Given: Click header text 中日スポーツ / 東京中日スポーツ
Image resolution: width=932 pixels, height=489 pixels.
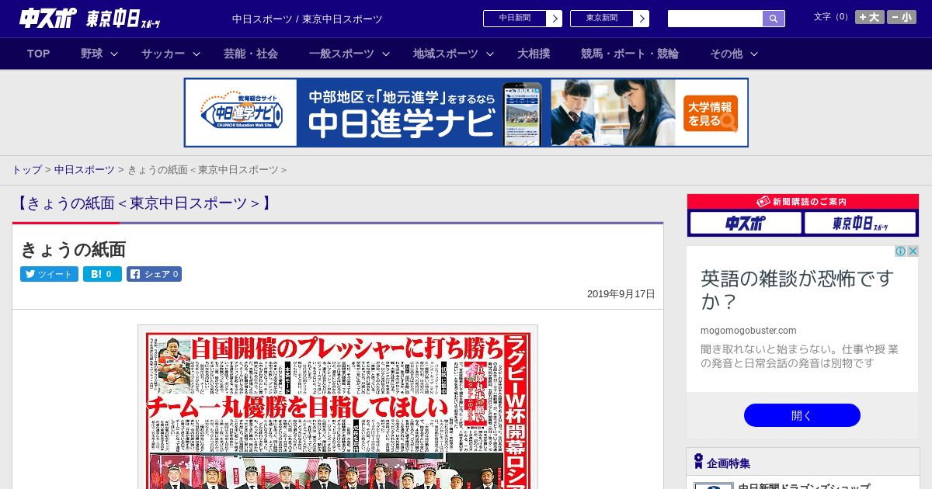Looking at the screenshot, I should 308,19.
